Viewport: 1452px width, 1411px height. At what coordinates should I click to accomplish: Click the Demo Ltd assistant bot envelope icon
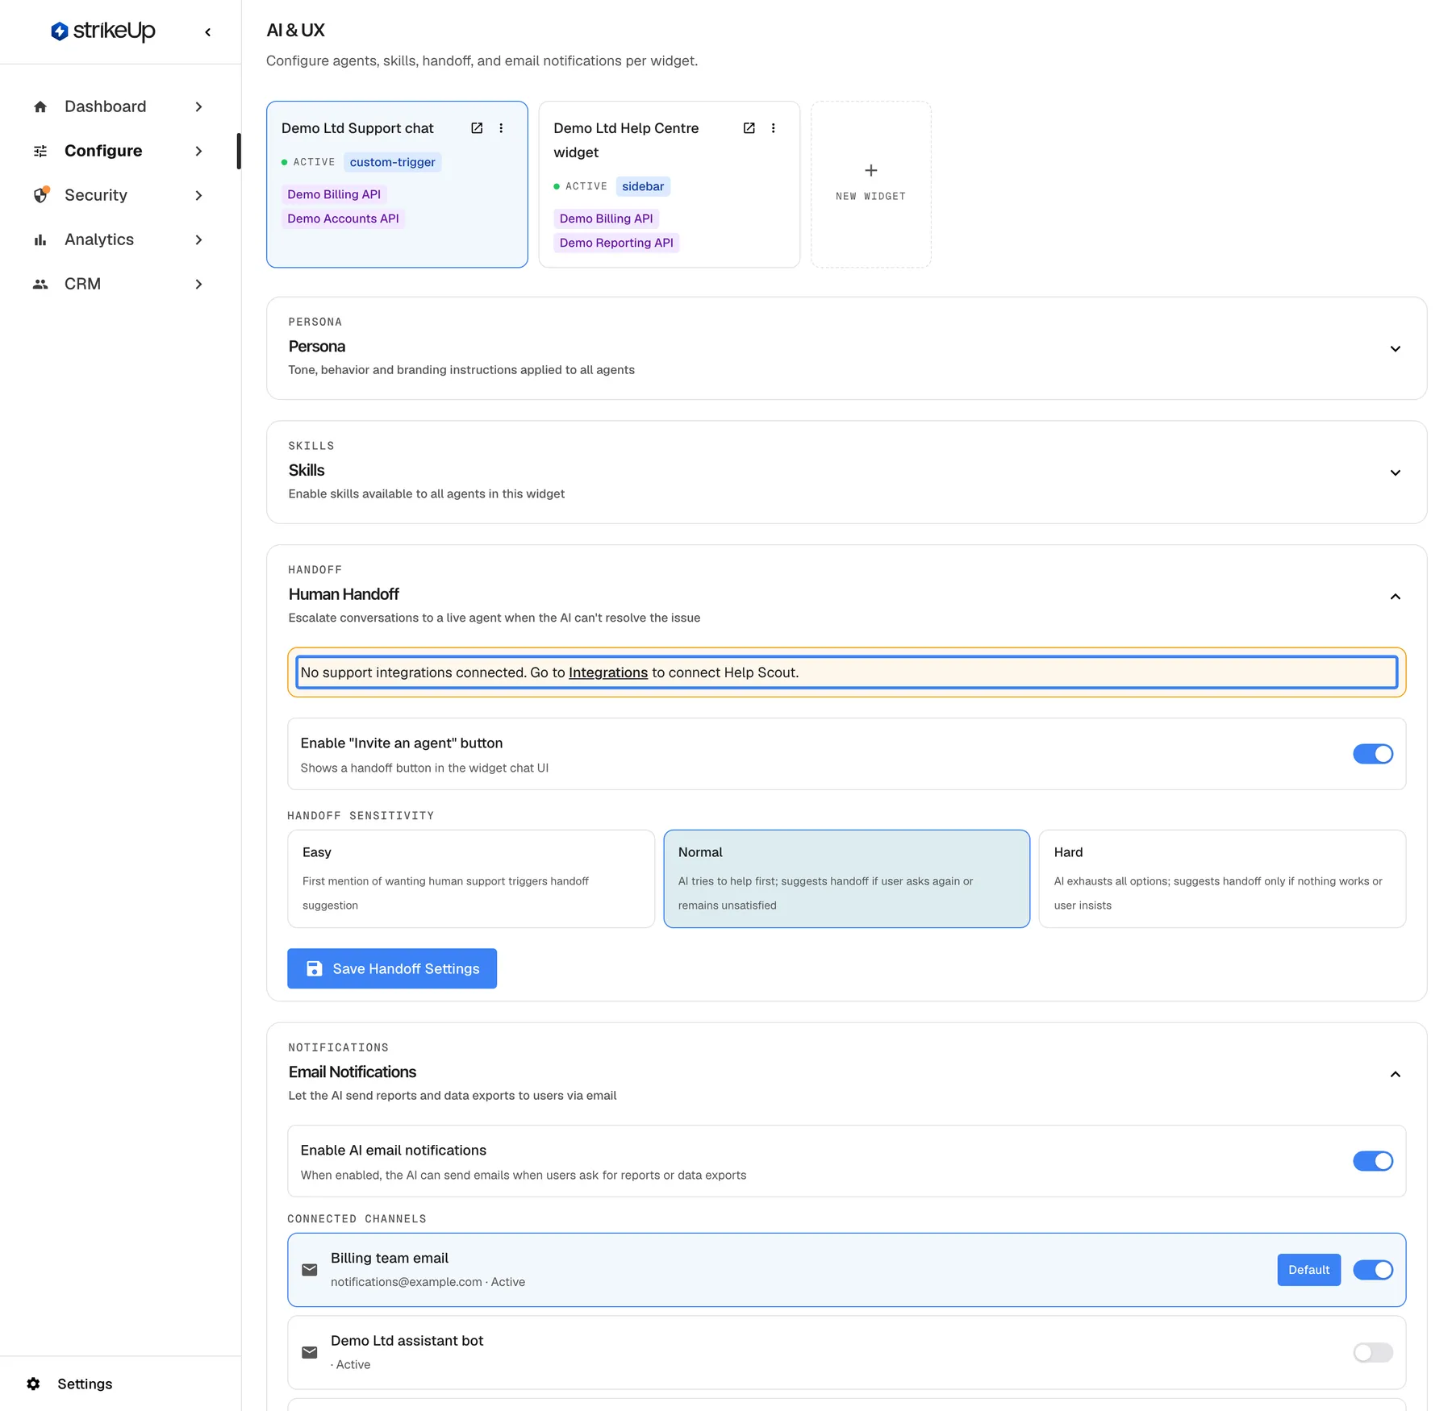click(x=310, y=1352)
